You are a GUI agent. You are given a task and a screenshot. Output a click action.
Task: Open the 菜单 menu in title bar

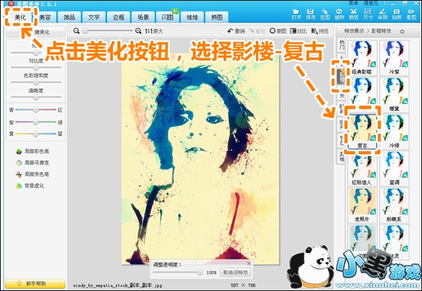(x=353, y=4)
